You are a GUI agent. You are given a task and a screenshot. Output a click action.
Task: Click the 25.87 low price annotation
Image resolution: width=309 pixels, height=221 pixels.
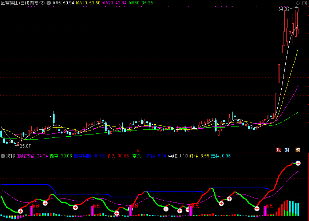coord(25,146)
